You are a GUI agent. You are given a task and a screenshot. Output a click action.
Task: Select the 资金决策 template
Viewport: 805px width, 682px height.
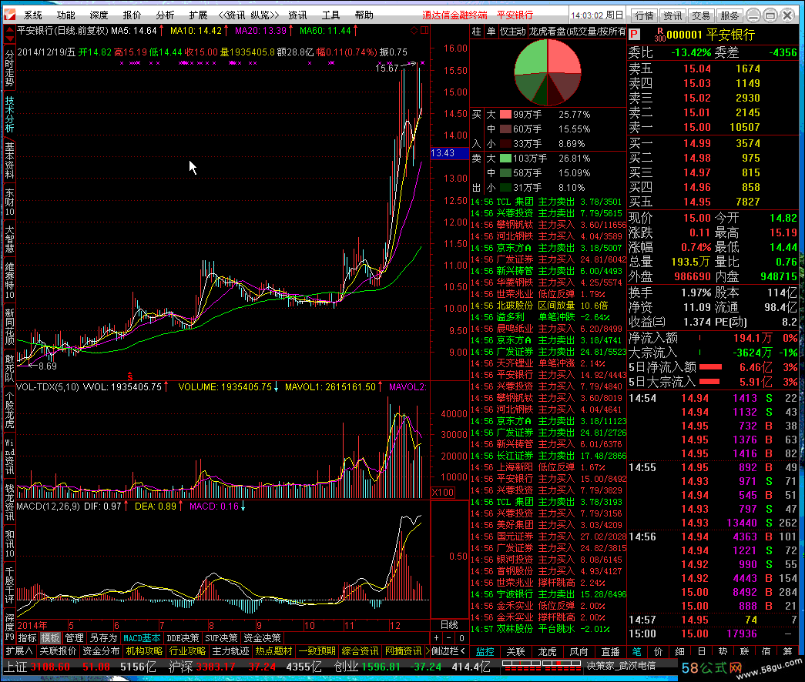[262, 638]
